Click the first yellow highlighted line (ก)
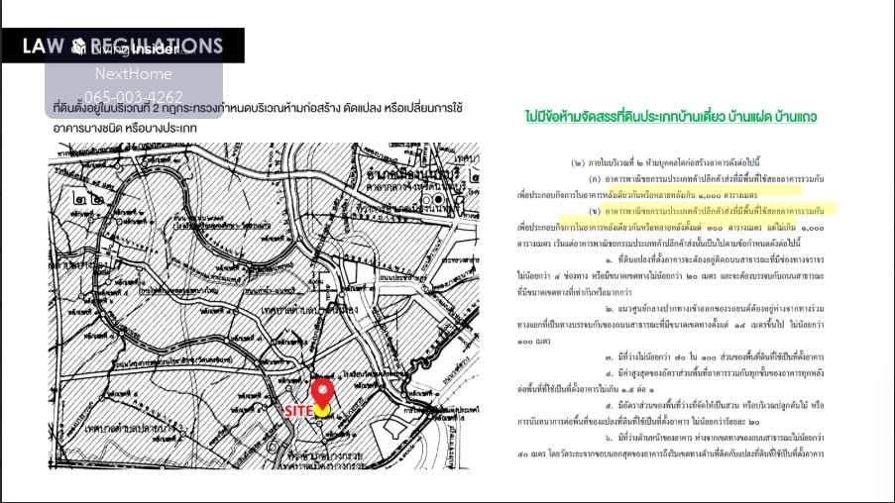895x503 pixels. pos(712,179)
